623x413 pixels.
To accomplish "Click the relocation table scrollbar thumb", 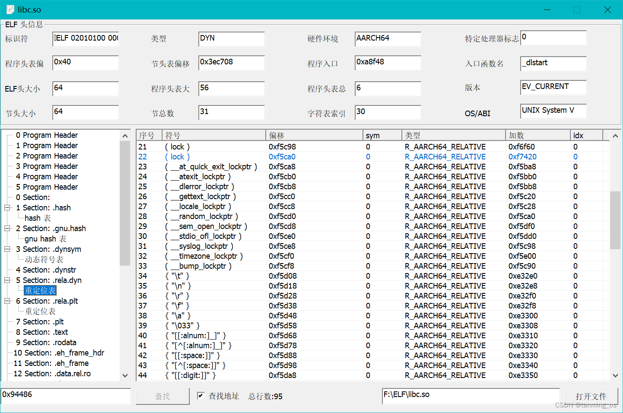I will pos(615,220).
